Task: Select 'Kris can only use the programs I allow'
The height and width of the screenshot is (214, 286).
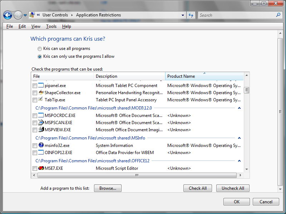Action: tap(39, 57)
